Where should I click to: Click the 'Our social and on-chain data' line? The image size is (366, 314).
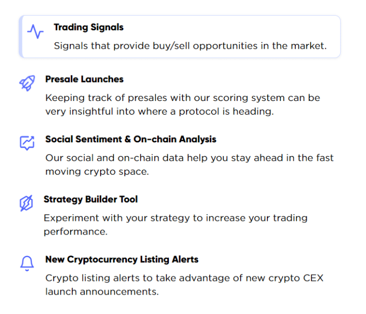point(189,158)
